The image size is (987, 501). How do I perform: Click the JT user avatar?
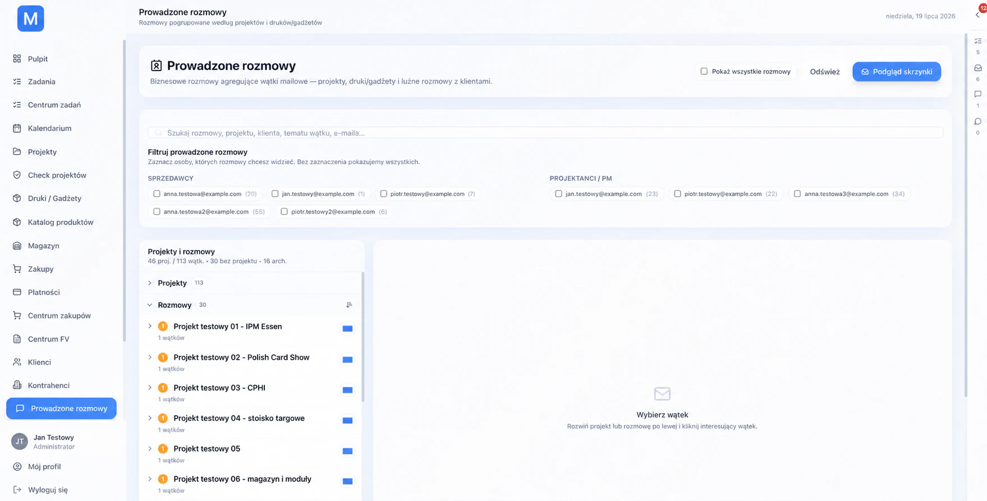coord(20,442)
